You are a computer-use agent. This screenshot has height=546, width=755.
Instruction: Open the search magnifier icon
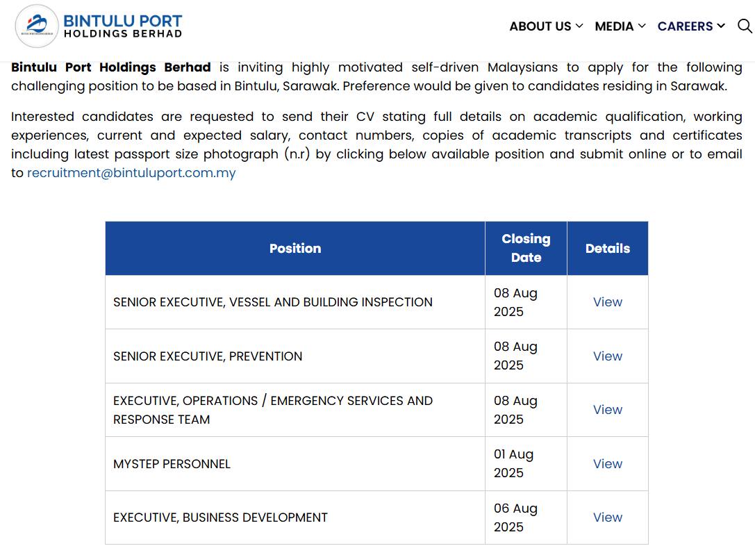pos(745,26)
